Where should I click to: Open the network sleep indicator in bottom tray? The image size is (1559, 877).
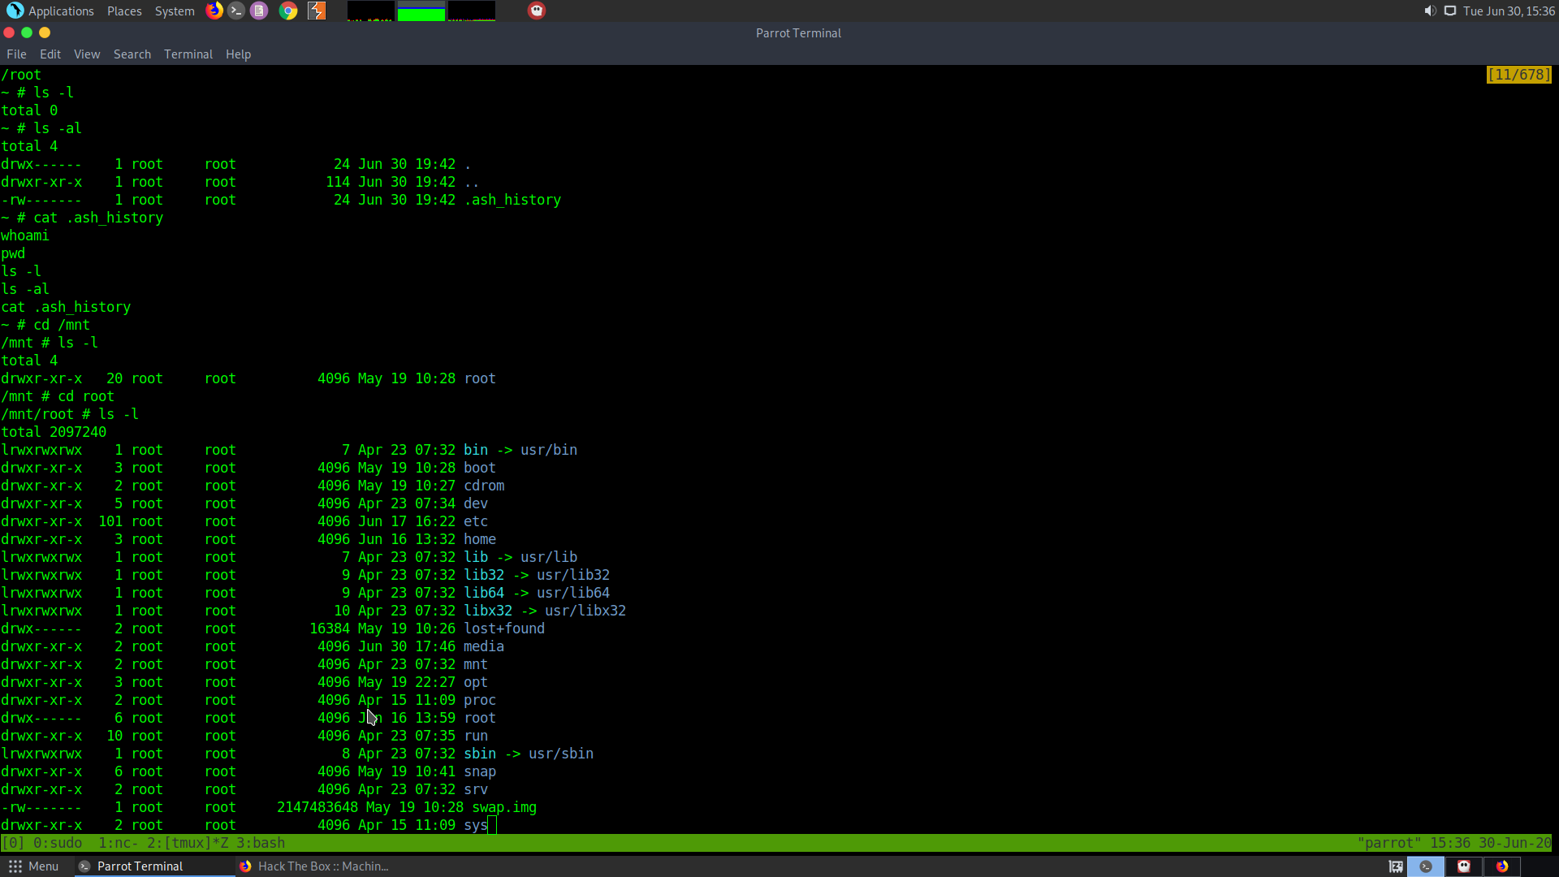(1396, 866)
